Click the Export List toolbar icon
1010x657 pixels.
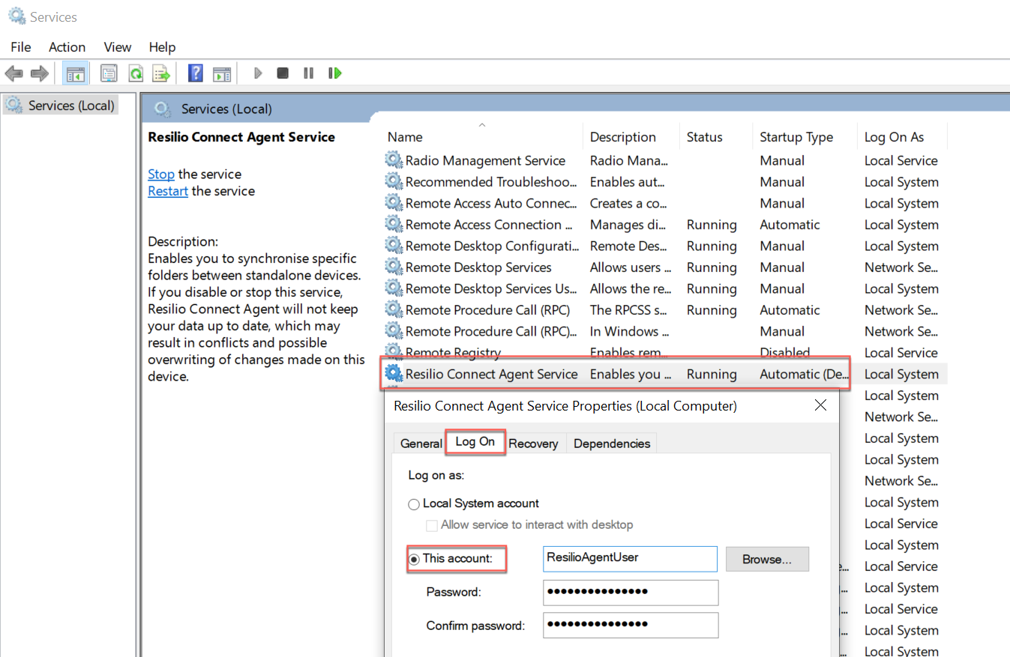(x=161, y=73)
